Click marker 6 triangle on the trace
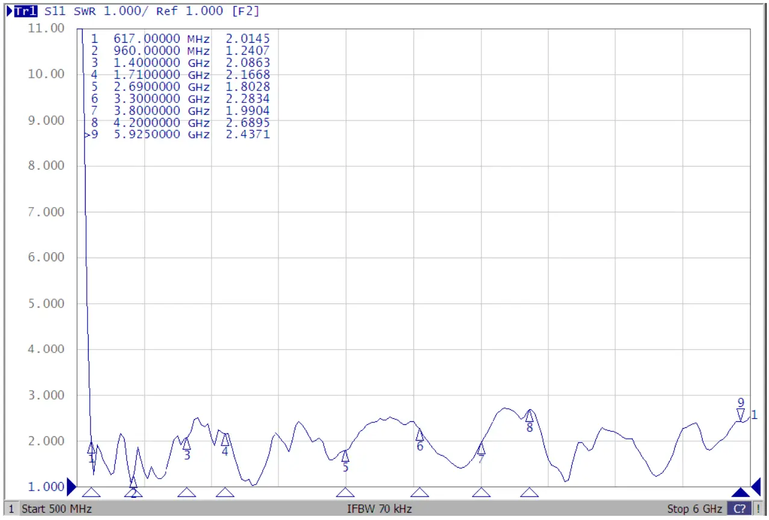 point(419,435)
